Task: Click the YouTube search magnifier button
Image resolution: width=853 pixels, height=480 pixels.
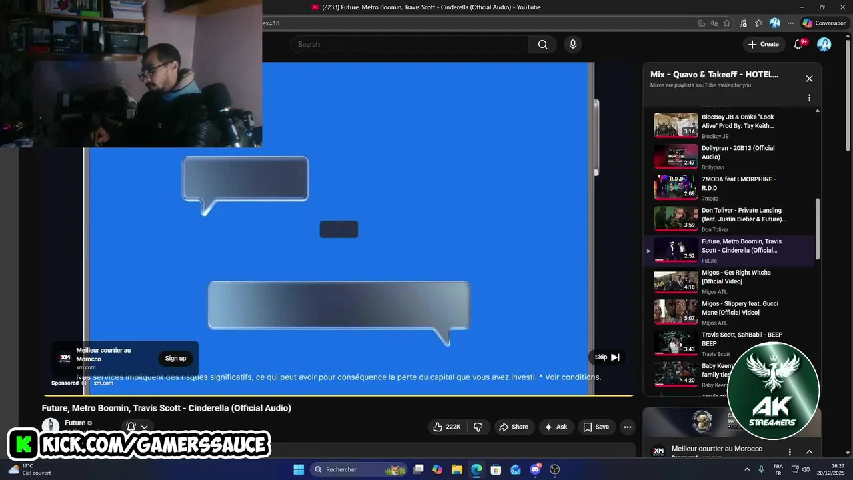Action: coord(542,44)
